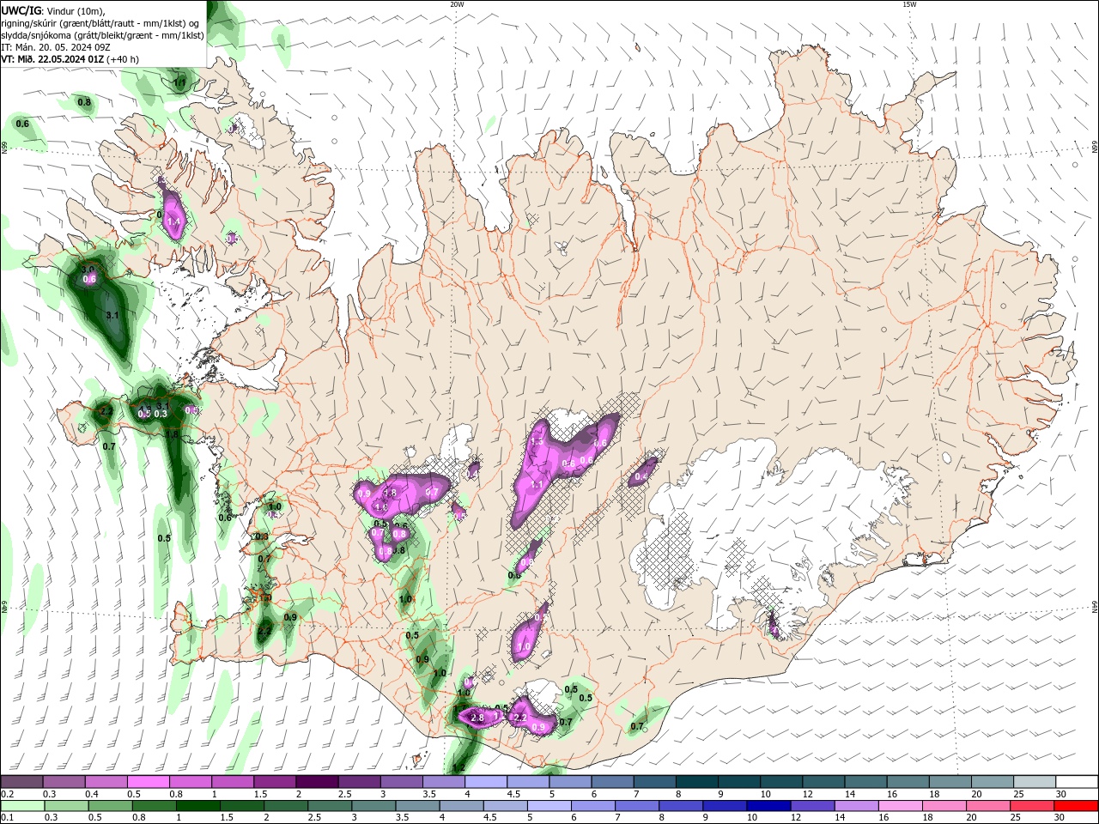This screenshot has height=824, width=1099.
Task: Click the line starting 'slydda/snjókoma (grátt/bleikt/grænt'
Action: 102,35
